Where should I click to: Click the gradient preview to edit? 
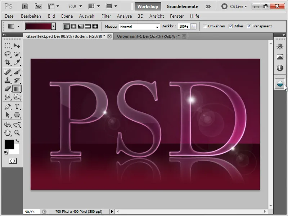[x=39, y=26]
